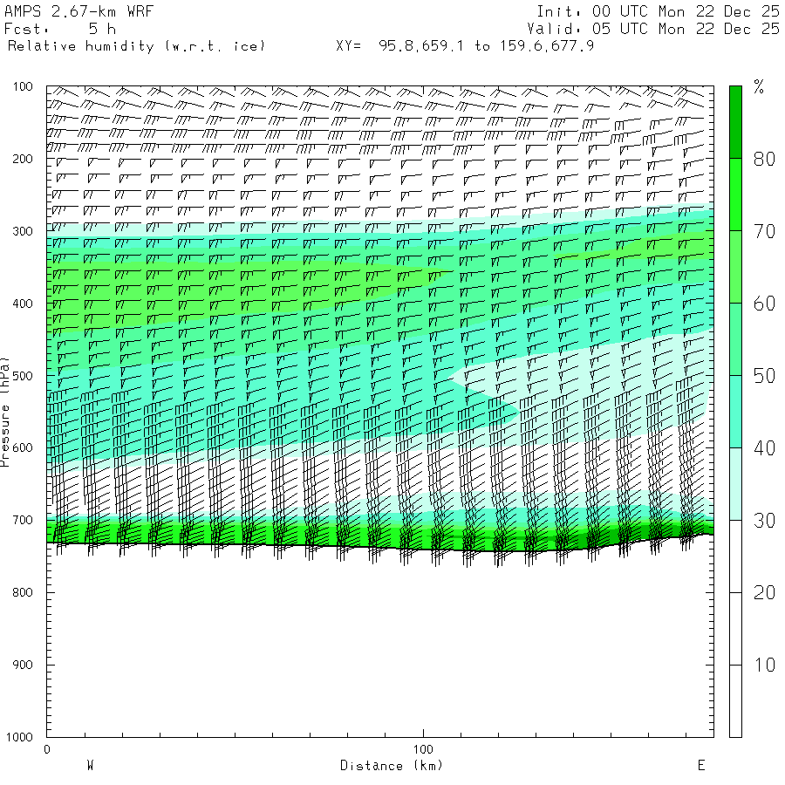The image size is (785, 785).
Task: Select the 200 hPa pressure axis label
Action: pos(23,160)
